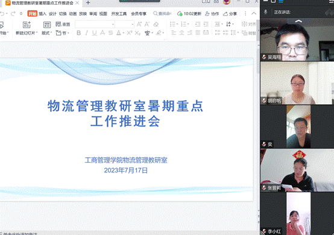Viewport: 334px width, 235px height.
Task: Open the phonetic guide (变) dropdown
Action: coord(149,33)
